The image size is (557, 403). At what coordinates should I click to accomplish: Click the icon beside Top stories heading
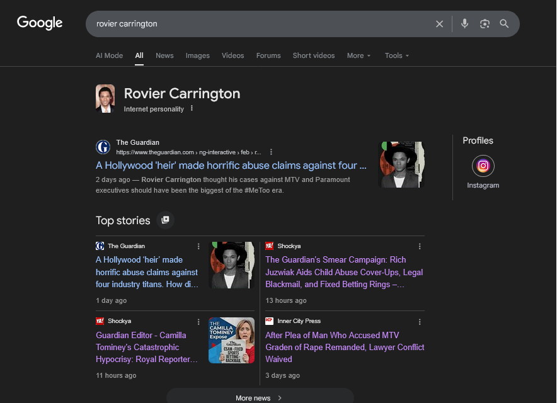coord(165,220)
